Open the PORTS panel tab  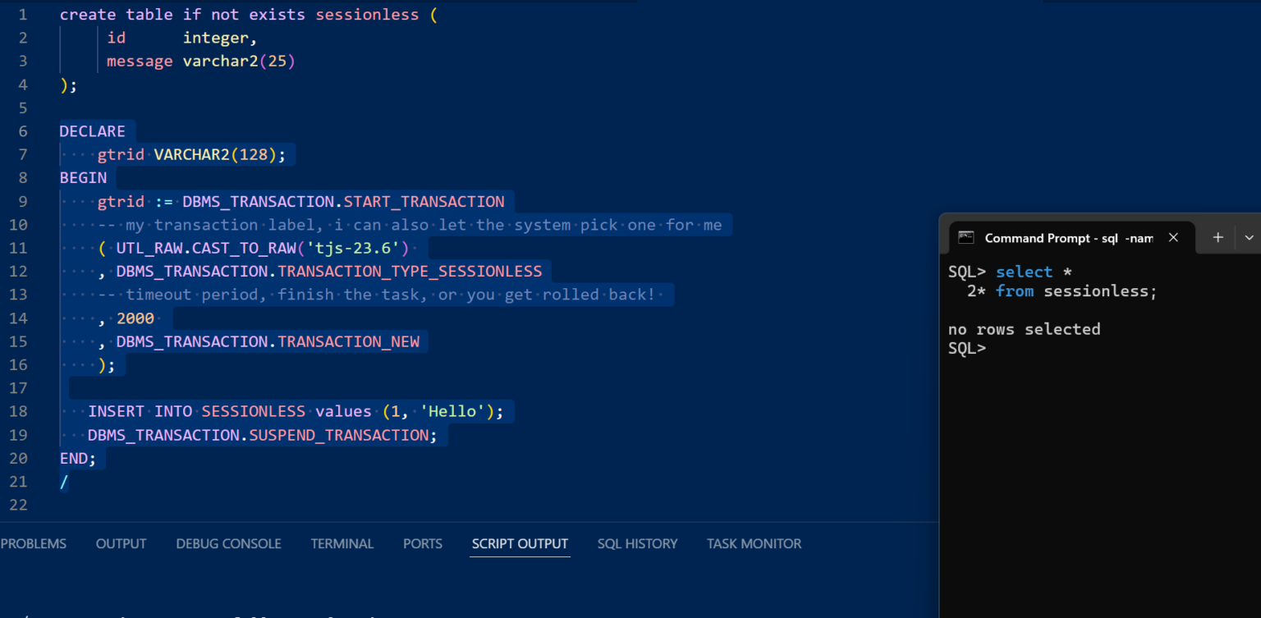click(423, 543)
